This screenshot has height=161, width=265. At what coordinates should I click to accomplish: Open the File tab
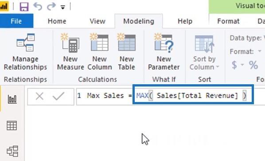point(16,21)
